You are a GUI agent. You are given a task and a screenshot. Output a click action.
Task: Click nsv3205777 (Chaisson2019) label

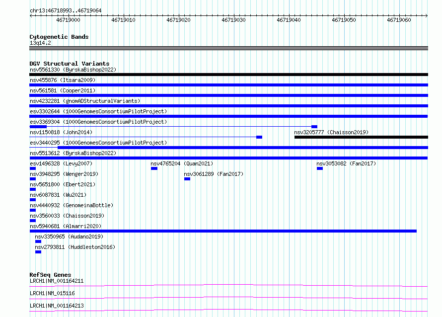click(x=331, y=132)
